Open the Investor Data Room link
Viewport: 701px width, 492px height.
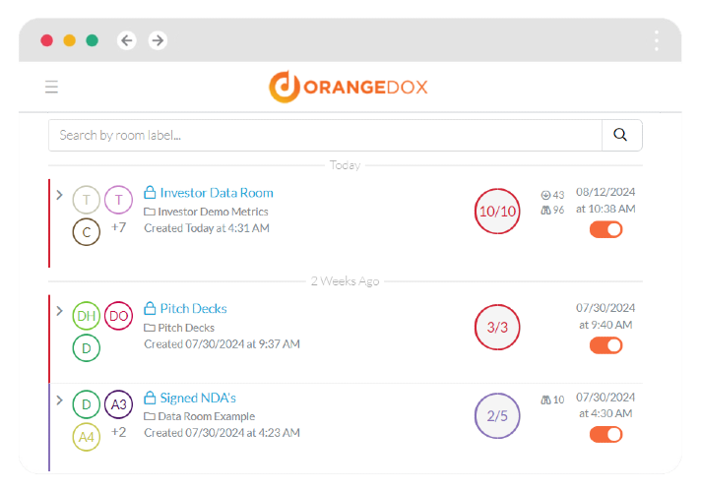point(217,193)
